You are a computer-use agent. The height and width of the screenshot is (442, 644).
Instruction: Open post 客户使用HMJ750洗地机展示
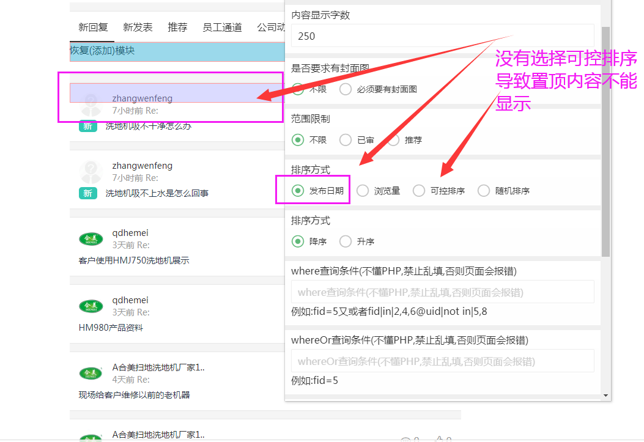coord(134,260)
